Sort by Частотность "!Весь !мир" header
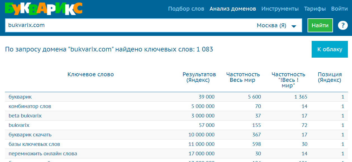The image size is (352, 162). [x=288, y=80]
